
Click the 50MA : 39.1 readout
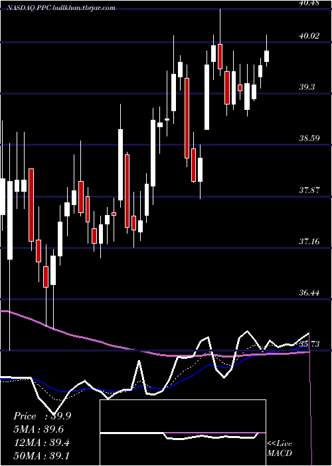(41, 455)
